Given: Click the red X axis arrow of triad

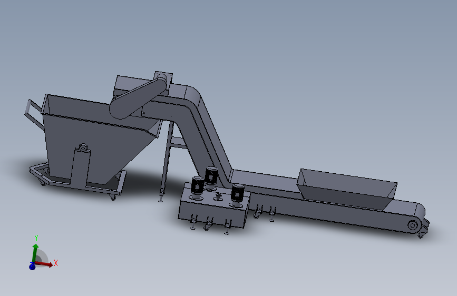Looking at the screenshot, I should pos(44,264).
